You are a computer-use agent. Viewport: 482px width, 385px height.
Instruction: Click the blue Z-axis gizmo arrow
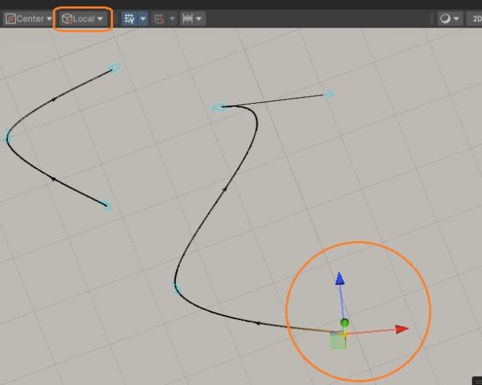click(340, 278)
